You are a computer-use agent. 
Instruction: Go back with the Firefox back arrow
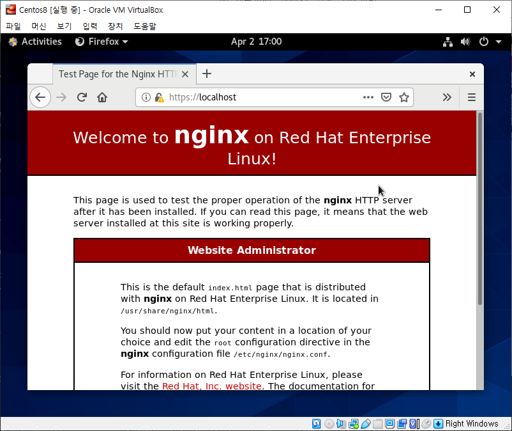click(x=40, y=97)
